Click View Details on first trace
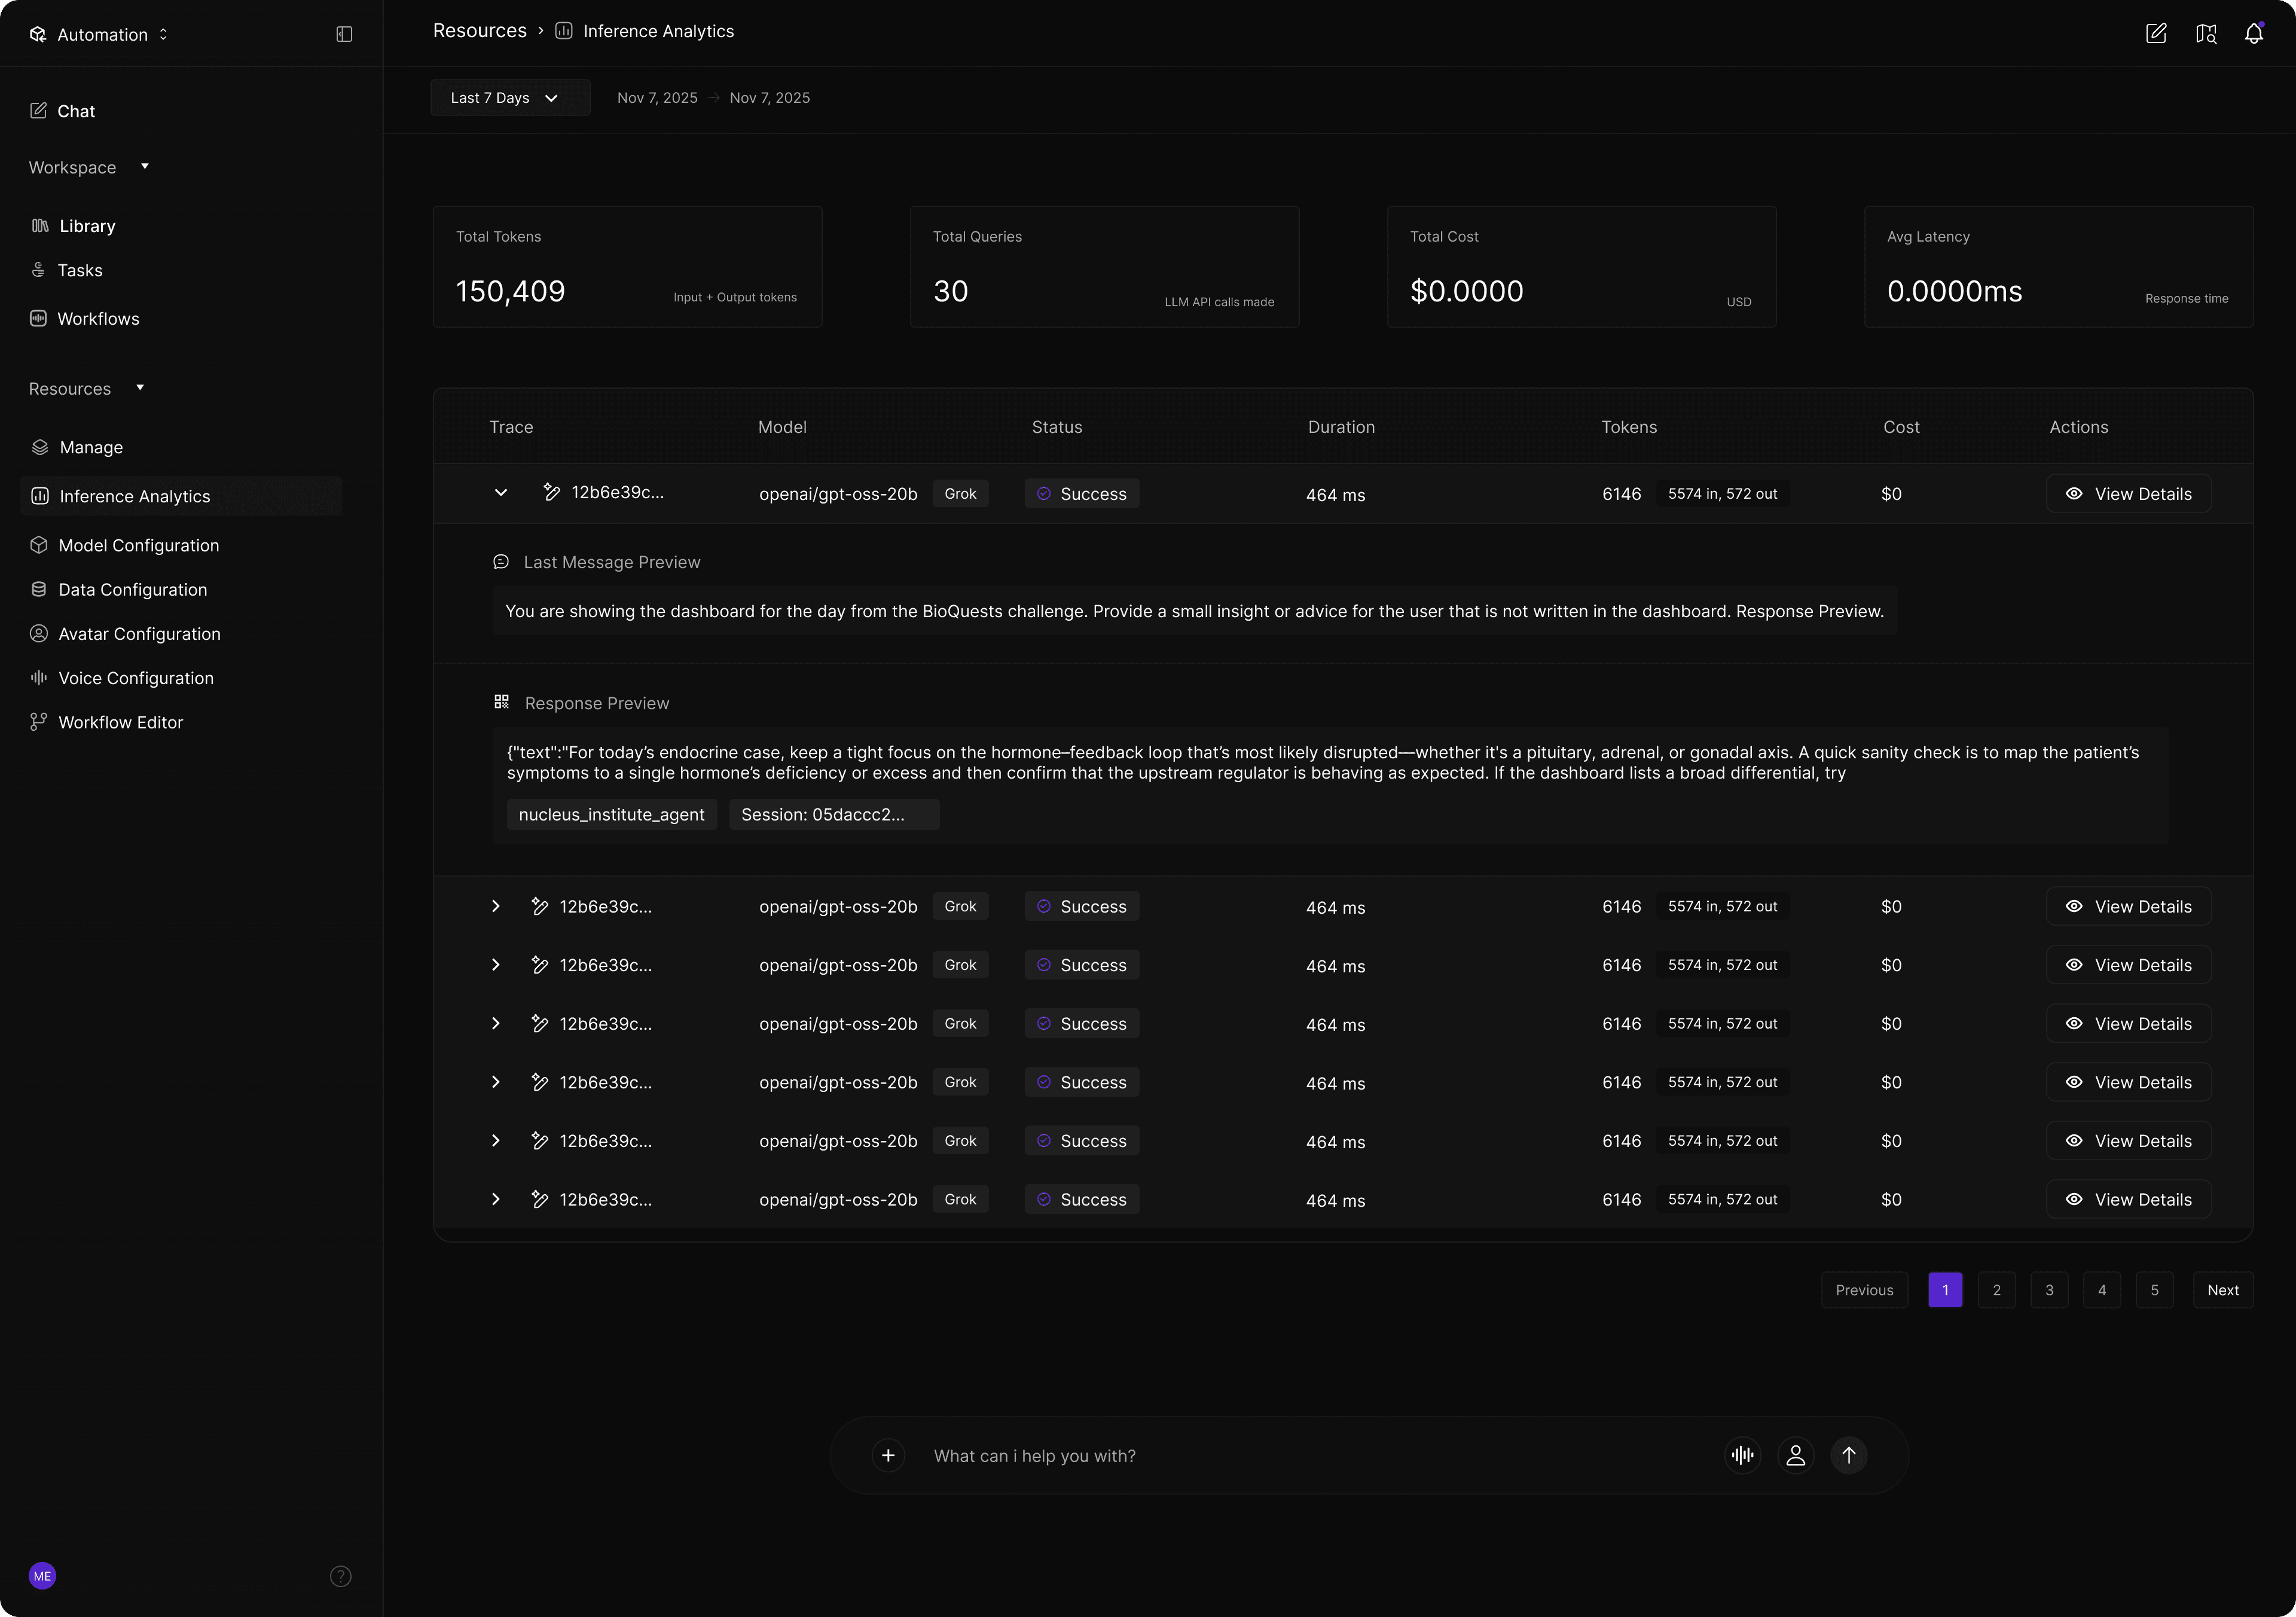This screenshot has height=1617, width=2296. [2128, 494]
